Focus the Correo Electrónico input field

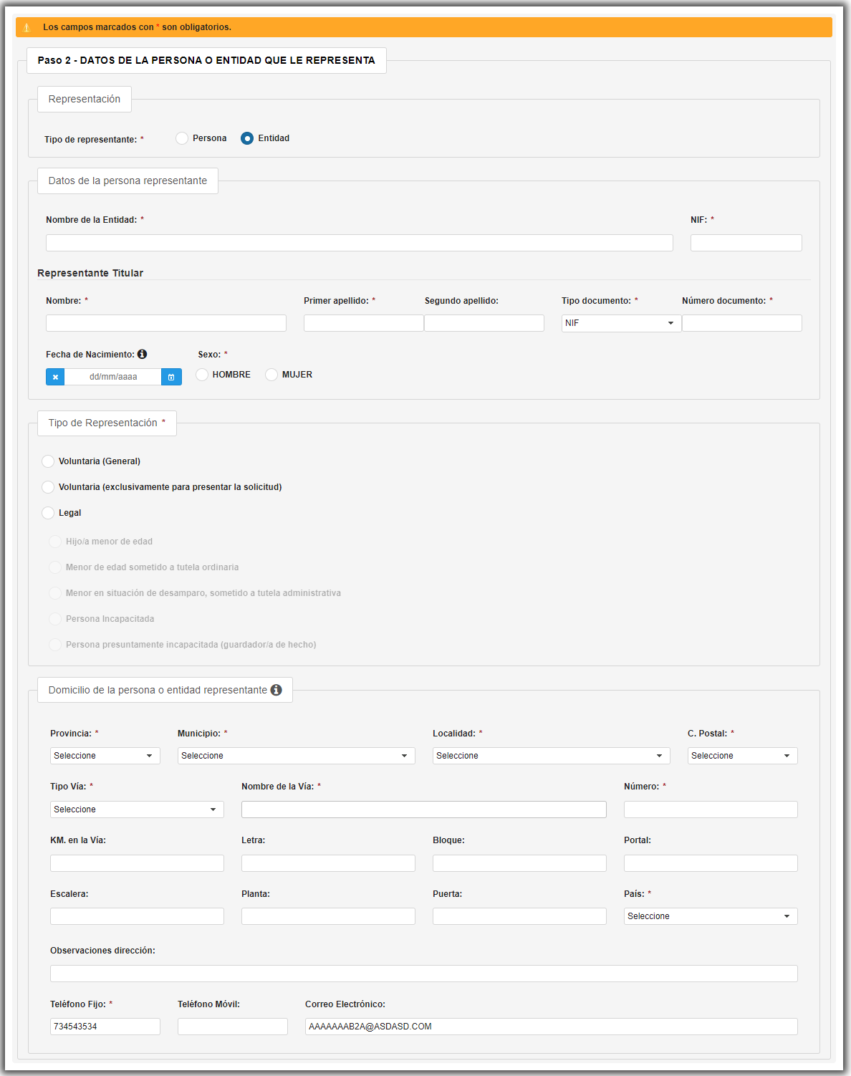tap(551, 1027)
